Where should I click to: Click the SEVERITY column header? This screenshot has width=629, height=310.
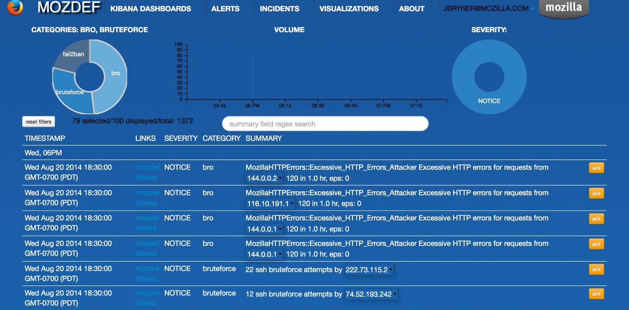(181, 138)
